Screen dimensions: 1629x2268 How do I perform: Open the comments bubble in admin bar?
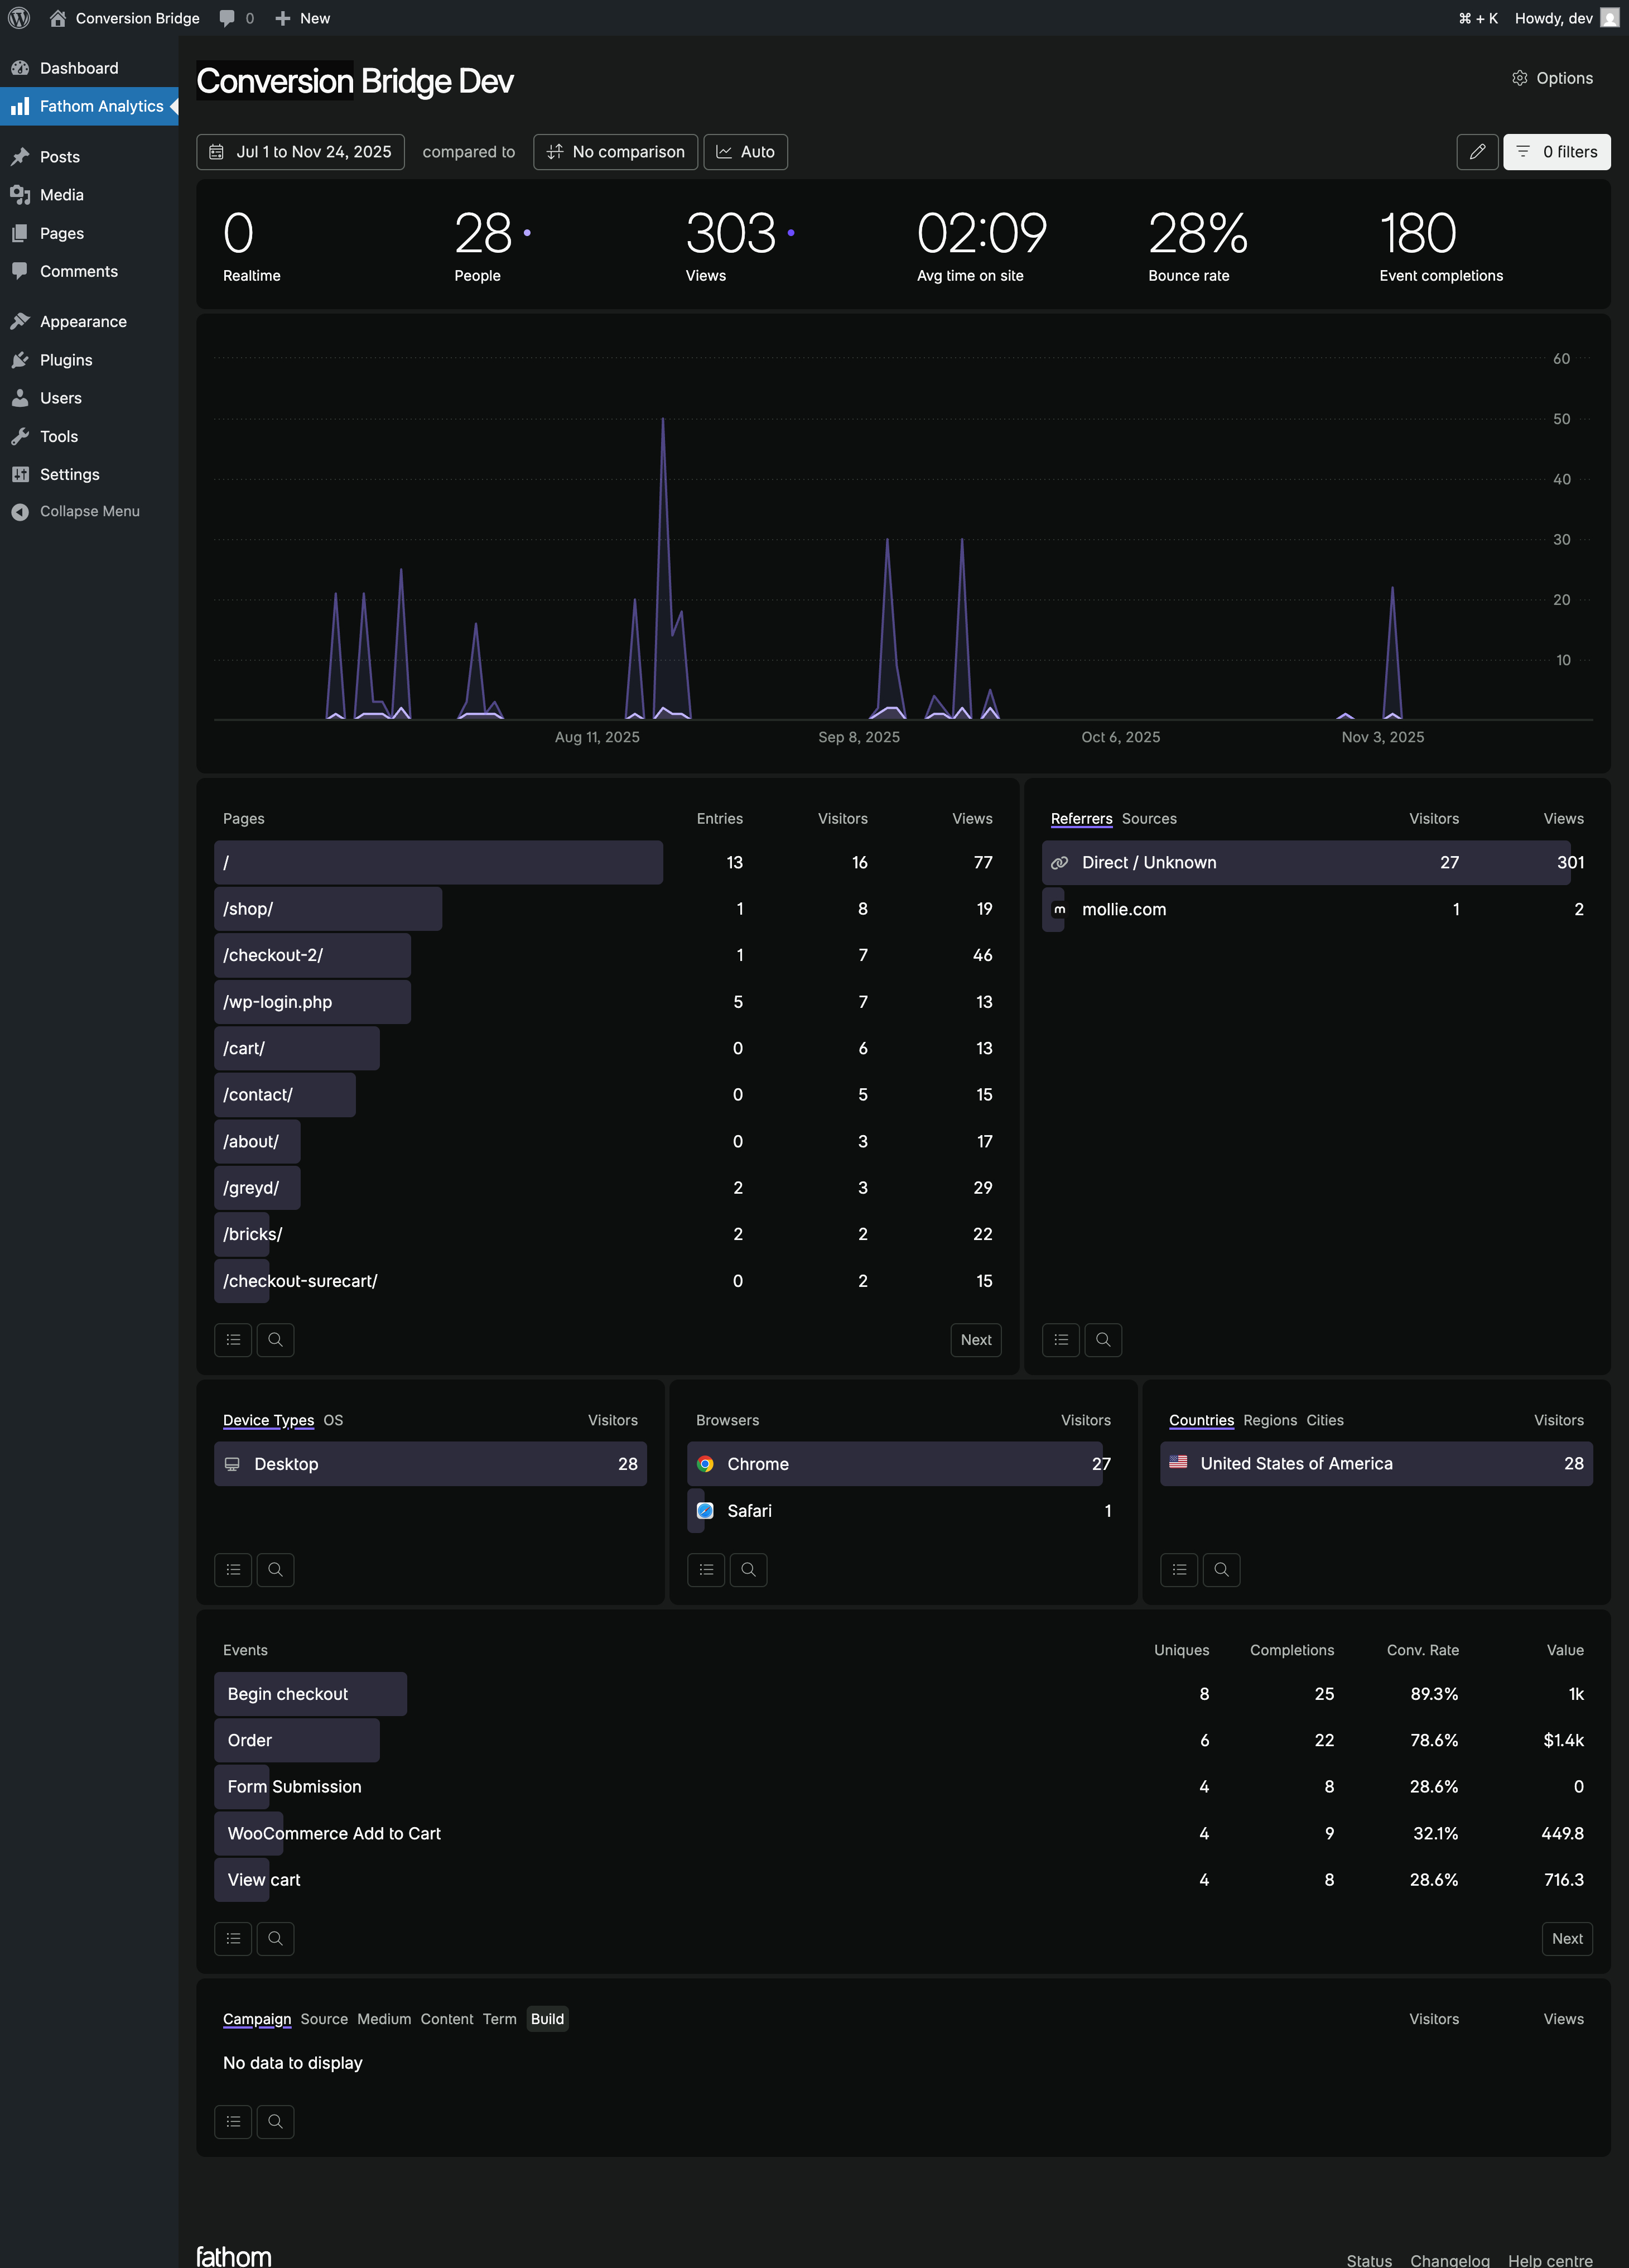tap(237, 18)
